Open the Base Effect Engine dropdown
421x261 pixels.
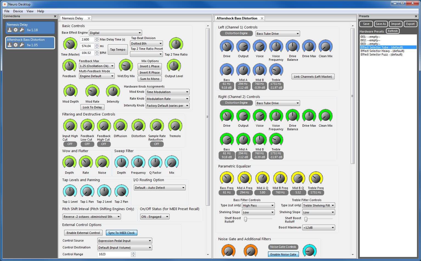(115, 33)
